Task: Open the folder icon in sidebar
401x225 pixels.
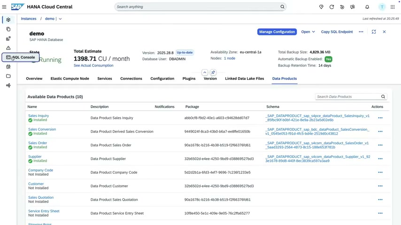Action: point(8,76)
